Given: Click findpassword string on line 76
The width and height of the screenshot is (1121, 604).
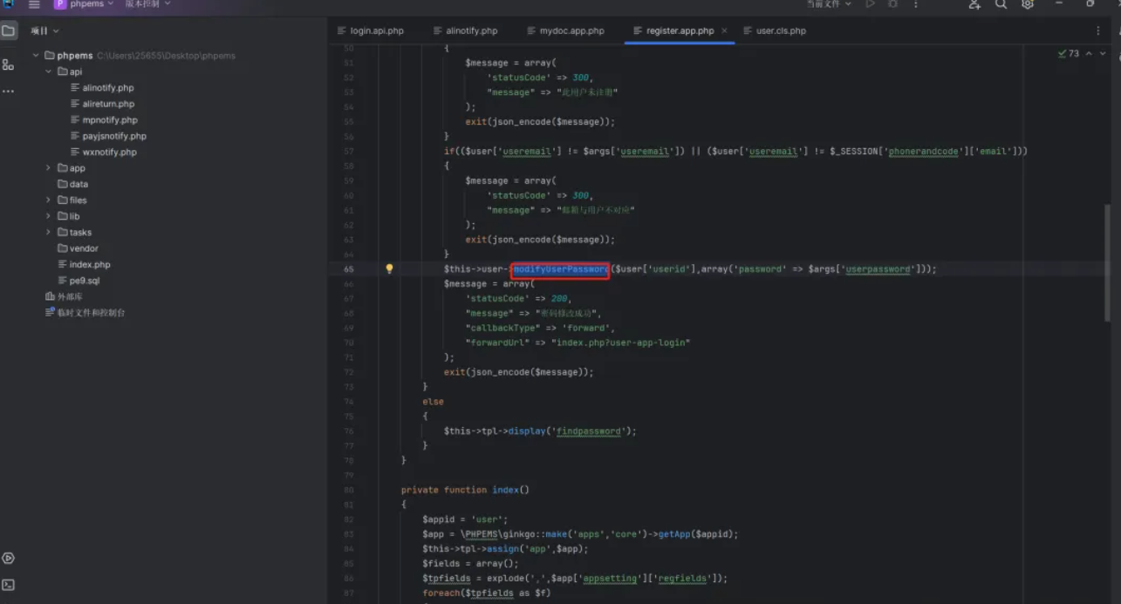Looking at the screenshot, I should click(588, 431).
